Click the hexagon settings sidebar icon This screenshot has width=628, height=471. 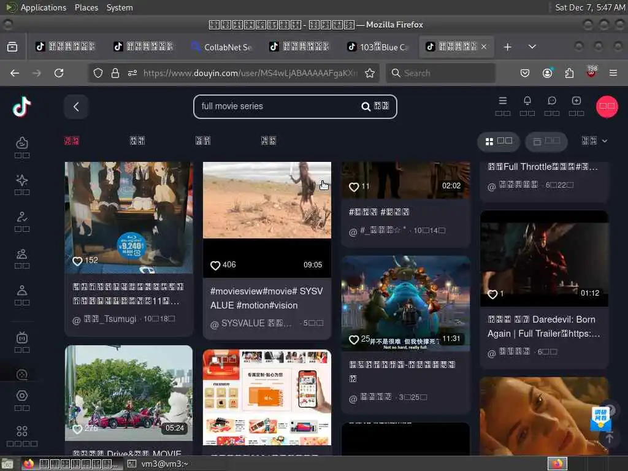point(22,396)
